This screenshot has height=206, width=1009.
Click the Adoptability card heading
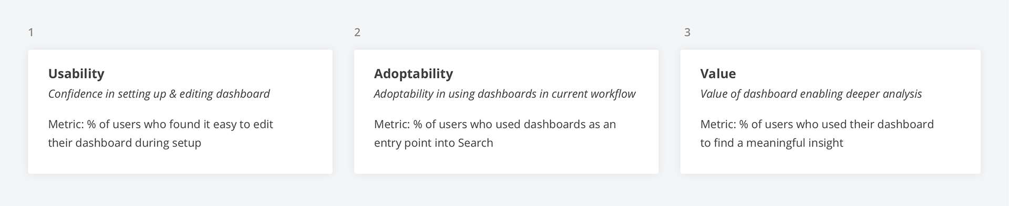(414, 74)
